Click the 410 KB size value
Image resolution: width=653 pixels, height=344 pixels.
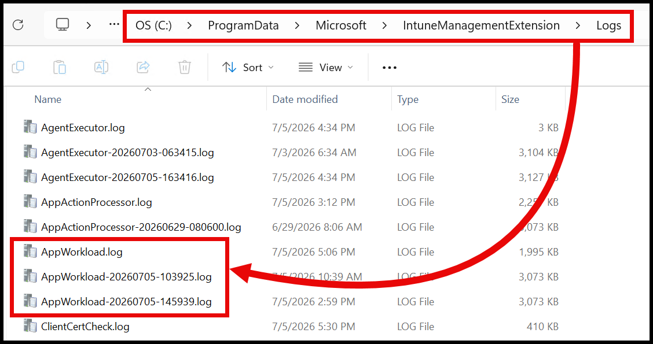tap(542, 327)
